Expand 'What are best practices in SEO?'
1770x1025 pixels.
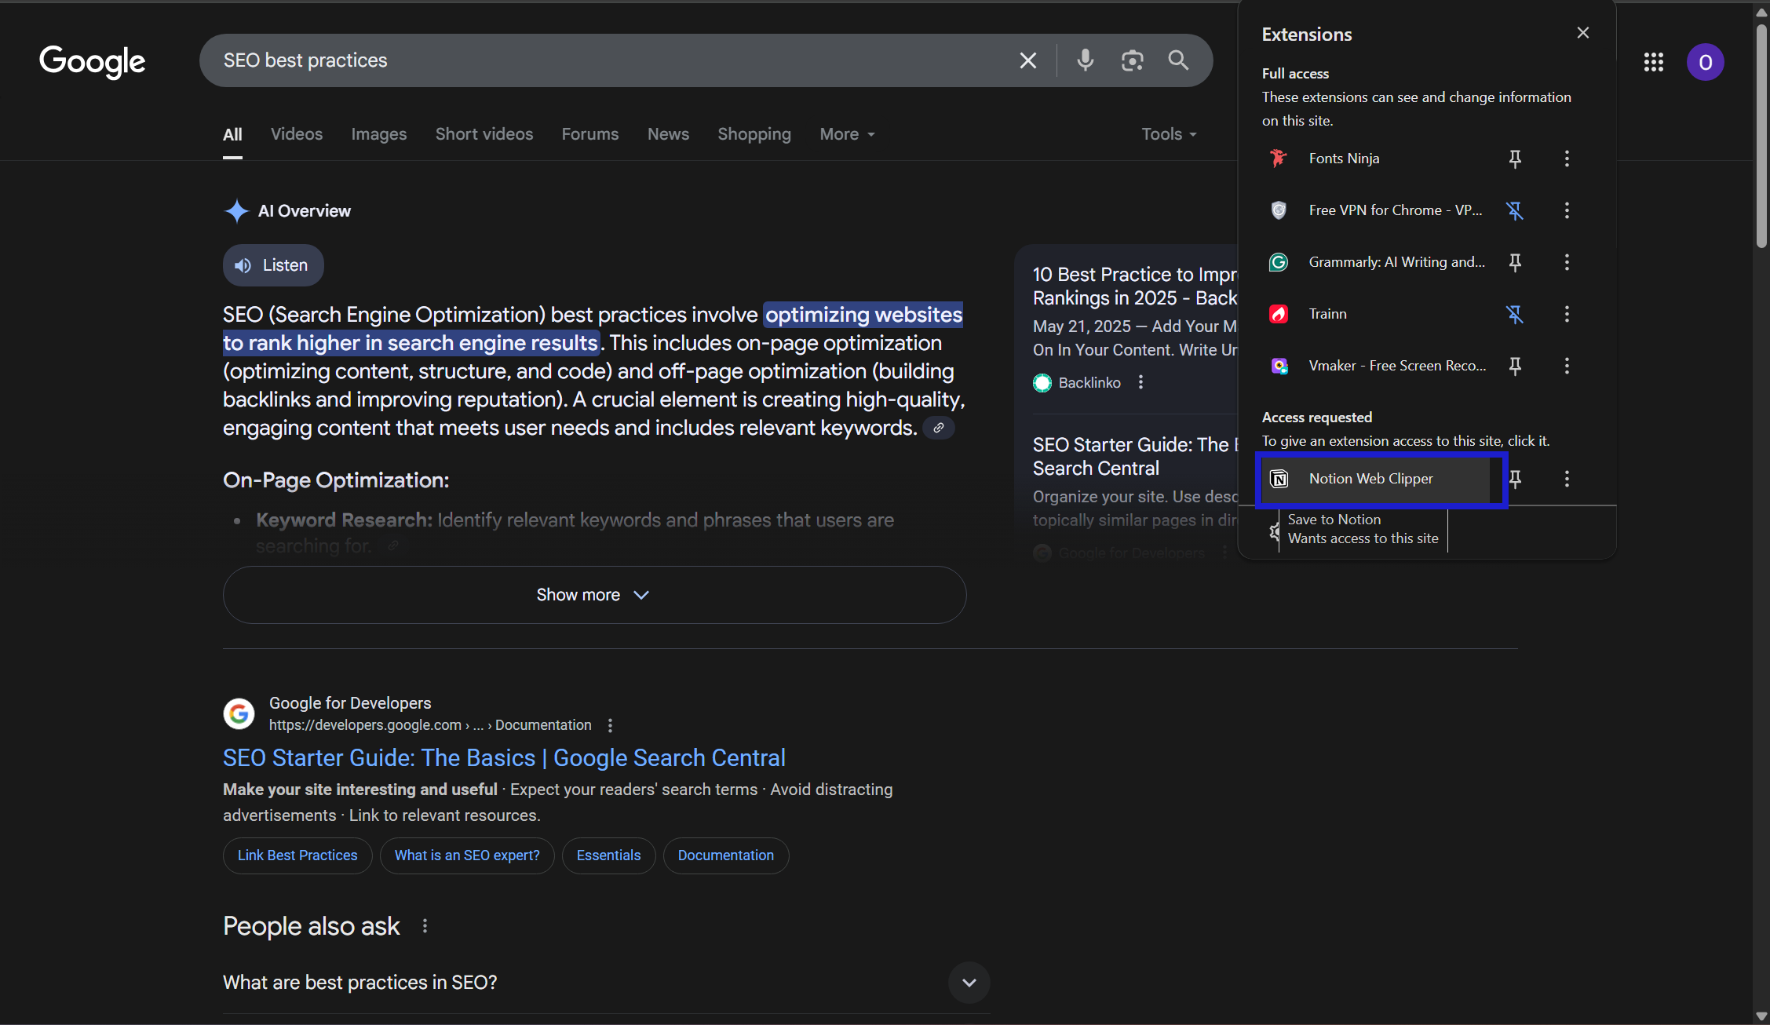click(x=969, y=982)
